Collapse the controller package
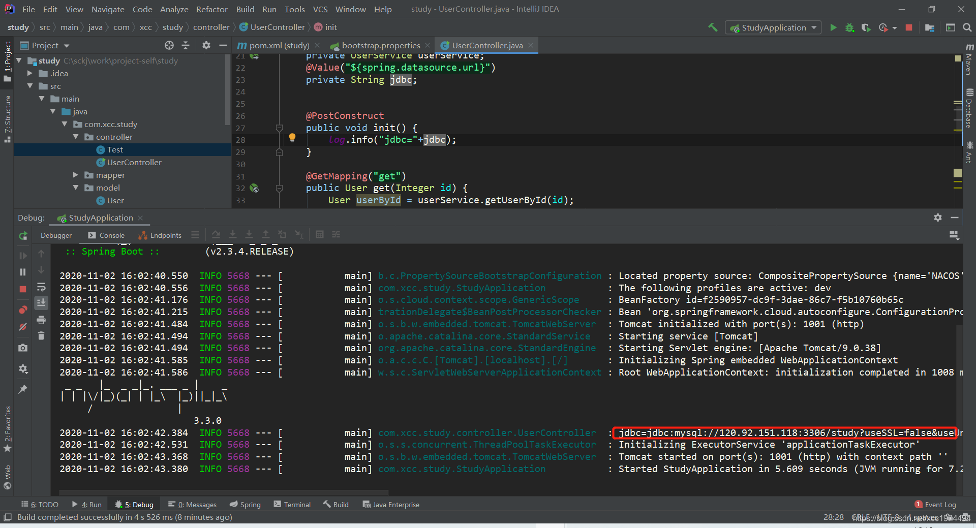This screenshot has width=976, height=528. (x=76, y=137)
